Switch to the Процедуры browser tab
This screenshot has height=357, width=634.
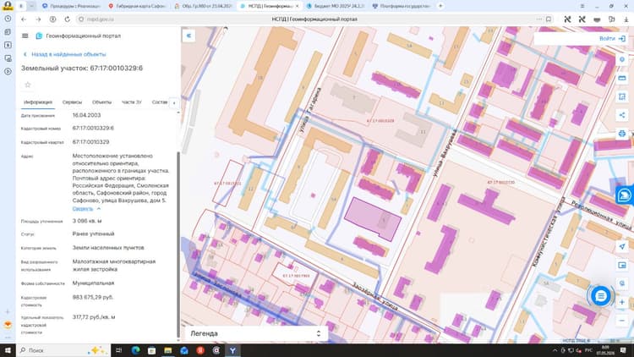[x=71, y=6]
